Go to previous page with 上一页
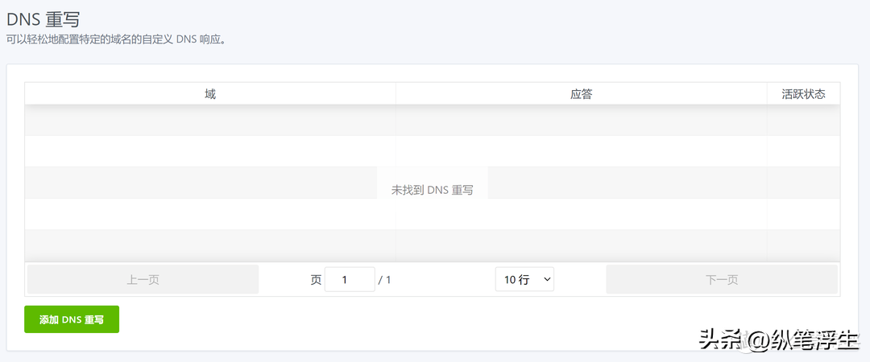The image size is (870, 362). pos(143,279)
